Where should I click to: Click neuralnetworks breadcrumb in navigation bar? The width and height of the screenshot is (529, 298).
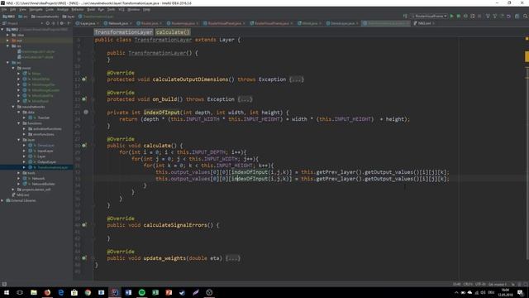pos(45,17)
